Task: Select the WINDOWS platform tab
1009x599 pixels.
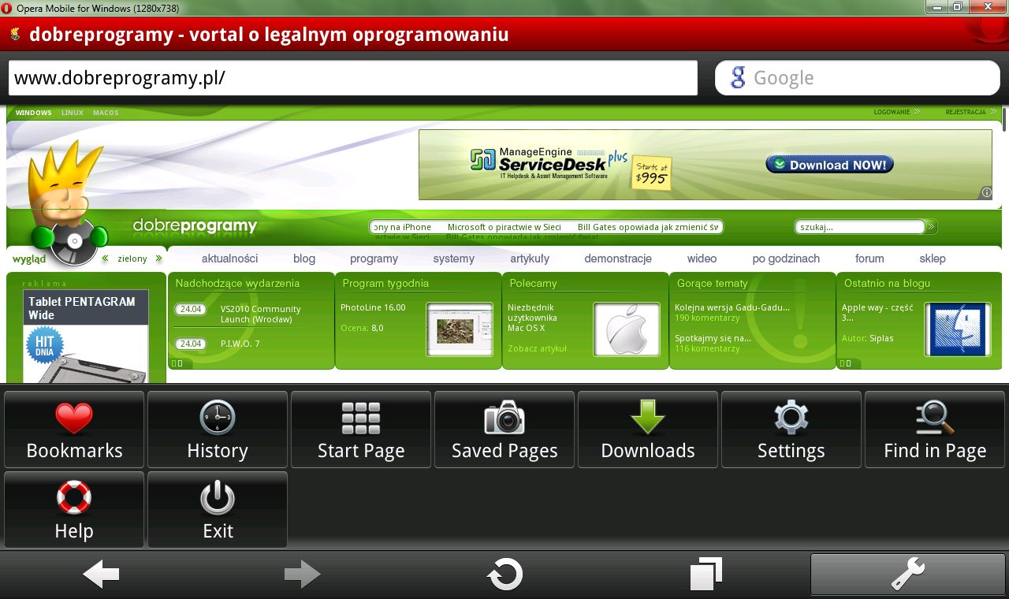Action: coord(33,113)
